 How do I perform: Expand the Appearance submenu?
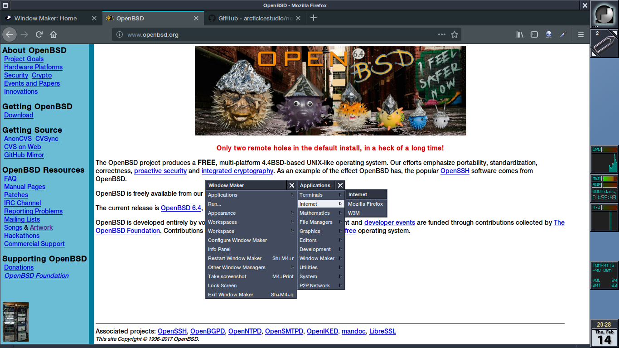(251, 213)
